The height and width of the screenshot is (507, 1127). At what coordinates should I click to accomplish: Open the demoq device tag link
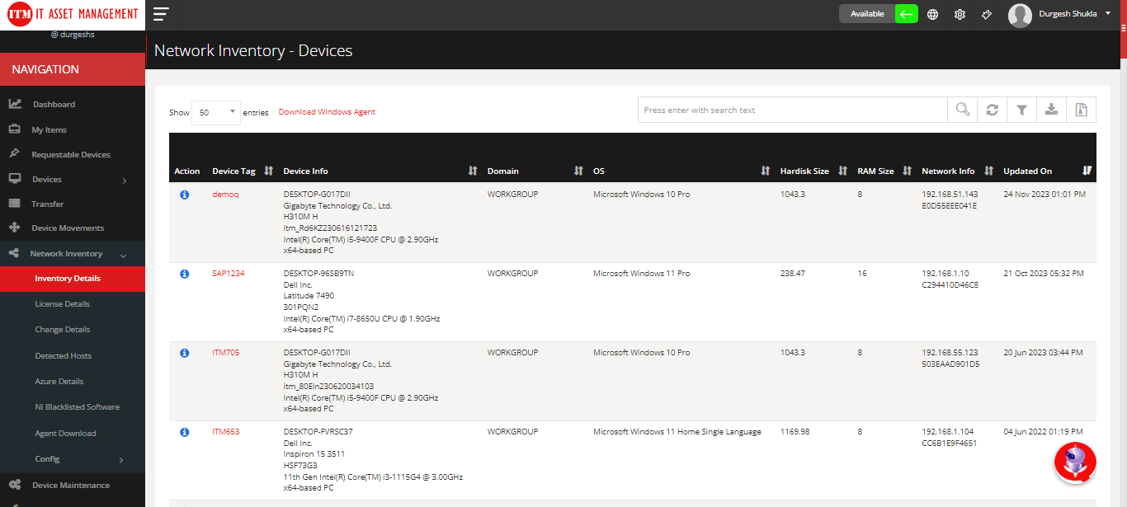[x=225, y=195]
